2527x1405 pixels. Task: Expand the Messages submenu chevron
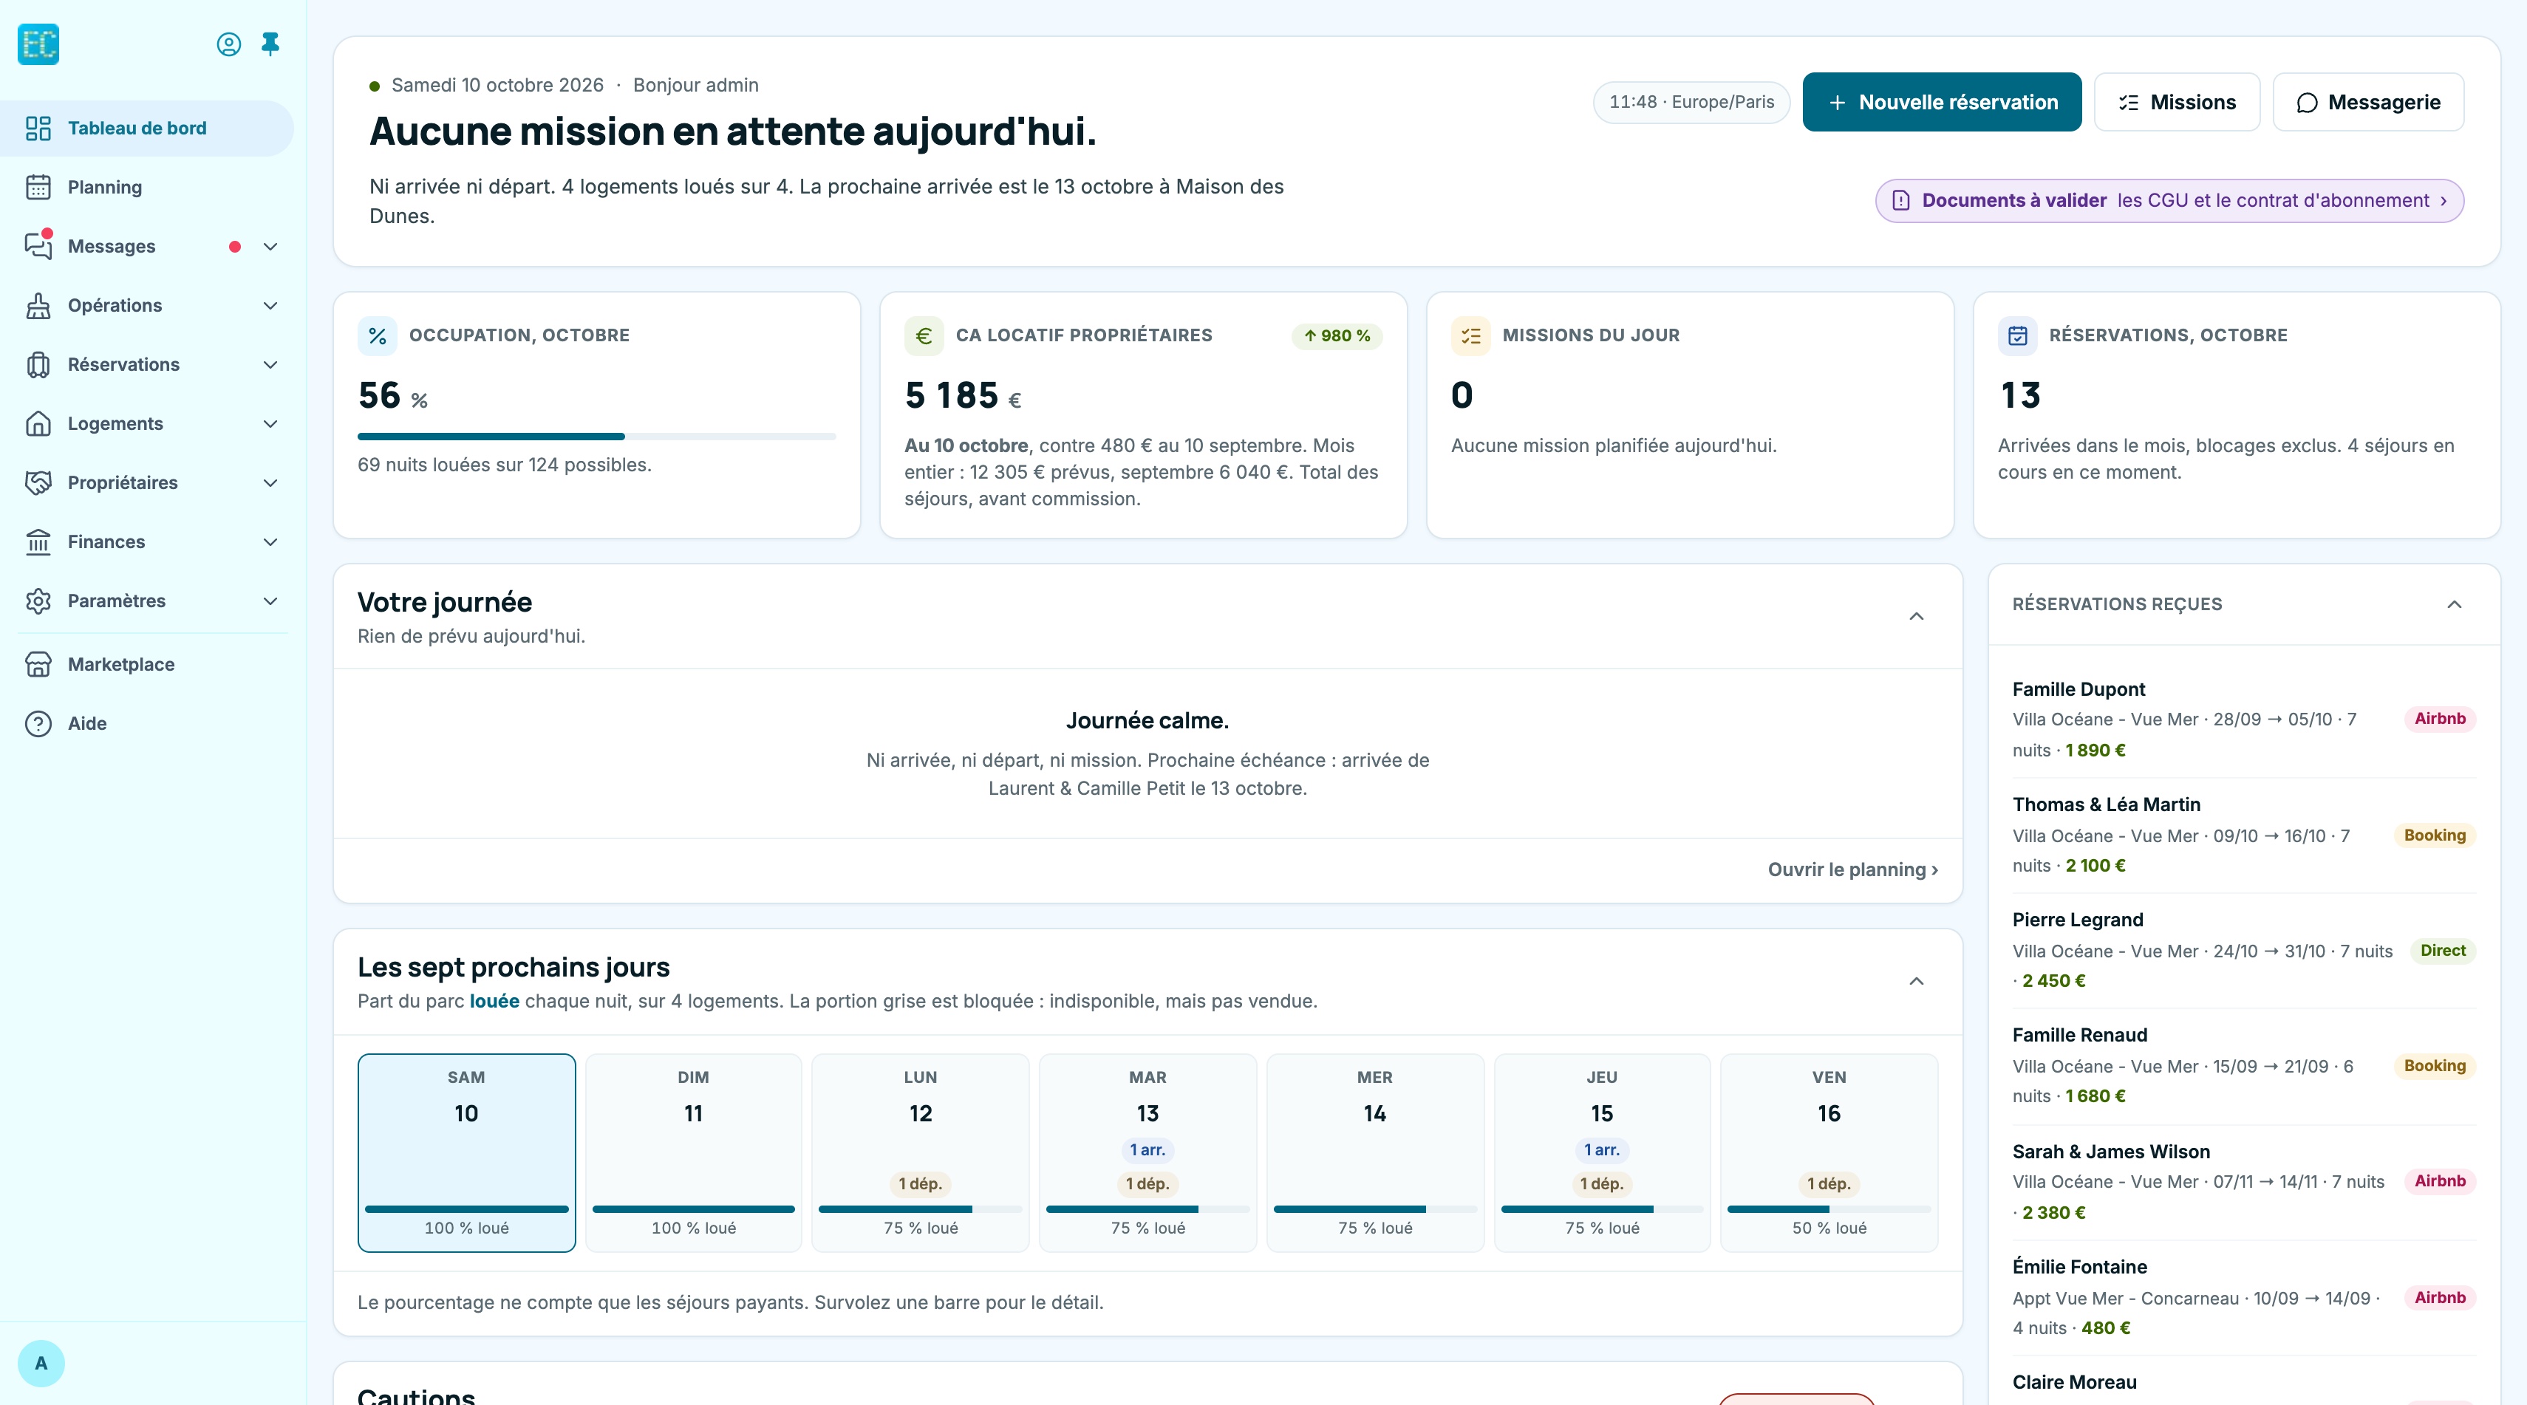270,247
